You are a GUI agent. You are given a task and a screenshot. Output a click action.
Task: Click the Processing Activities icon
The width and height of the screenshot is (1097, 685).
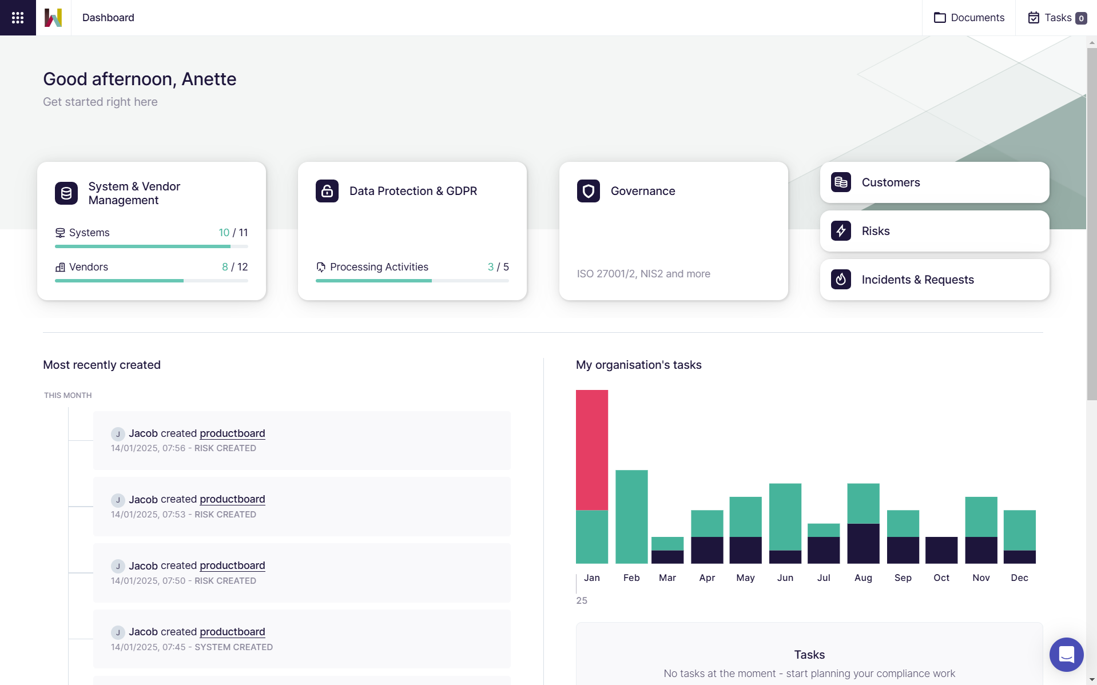(321, 267)
